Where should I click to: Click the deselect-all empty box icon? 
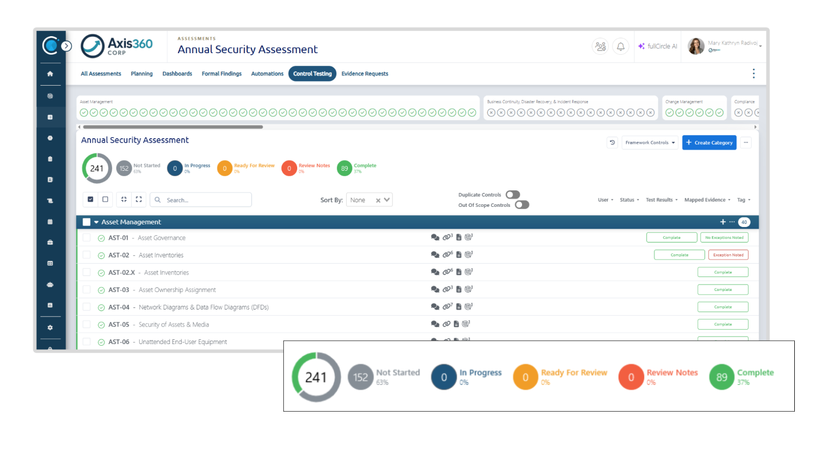point(105,199)
